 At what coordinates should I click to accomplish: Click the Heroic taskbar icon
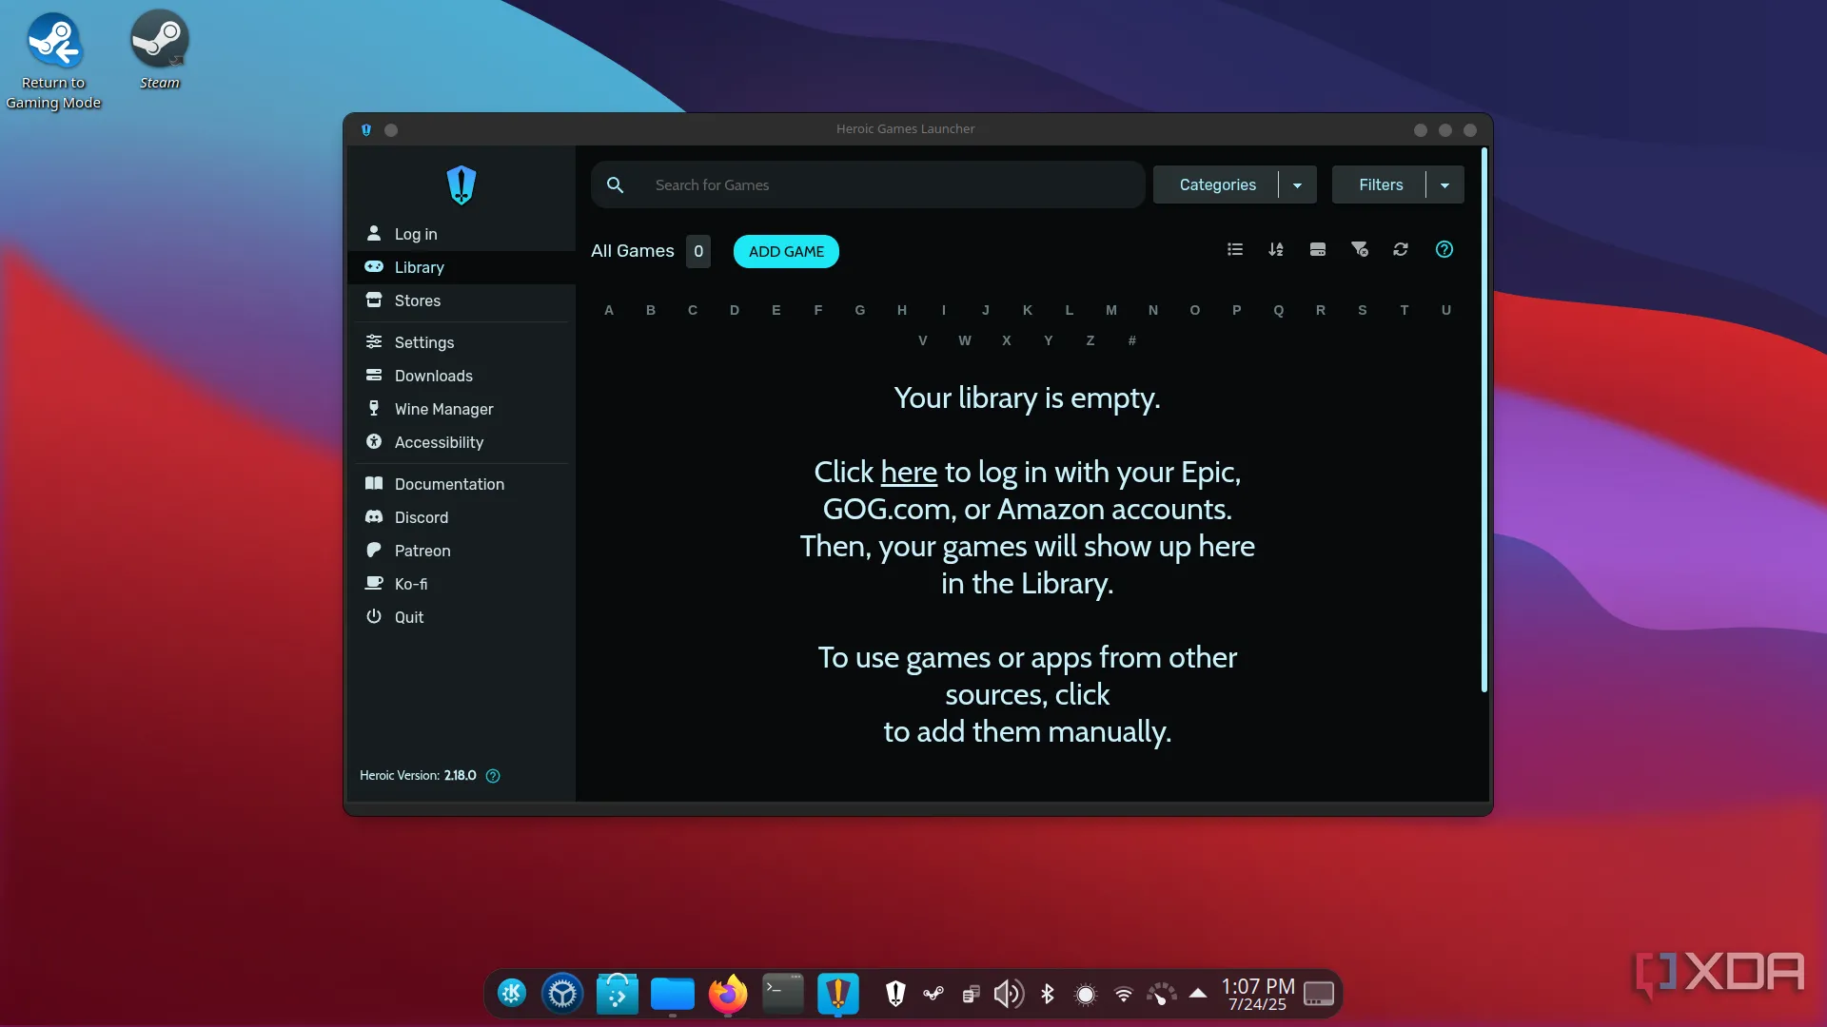pos(838,994)
